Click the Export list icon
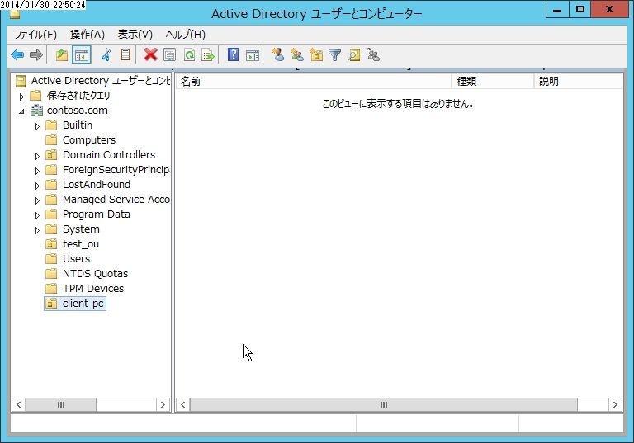Viewport: 634px width, 443px height. pos(208,54)
